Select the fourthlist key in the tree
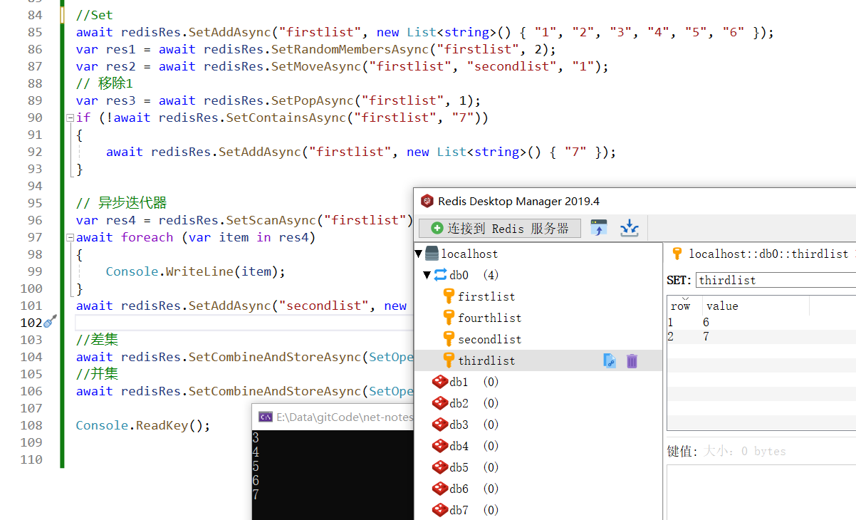The height and width of the screenshot is (520, 856). (489, 318)
